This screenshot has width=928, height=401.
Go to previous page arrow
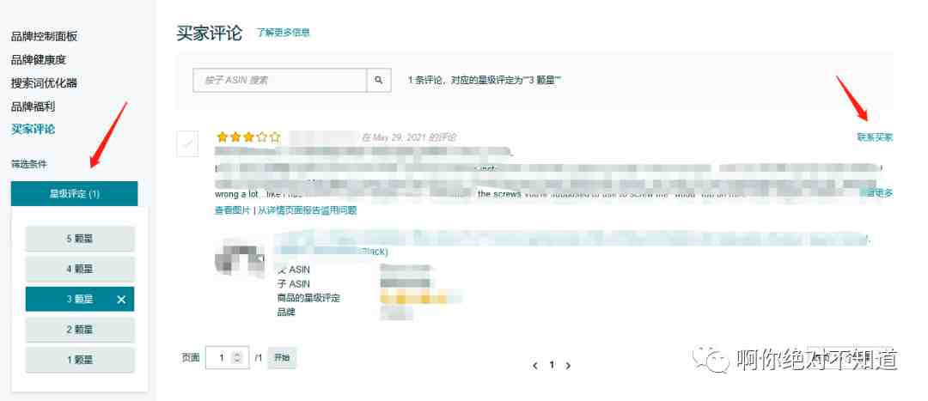(535, 366)
